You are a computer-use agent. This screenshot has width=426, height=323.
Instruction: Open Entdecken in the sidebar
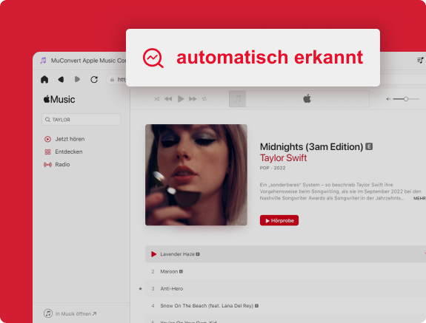[63, 152]
